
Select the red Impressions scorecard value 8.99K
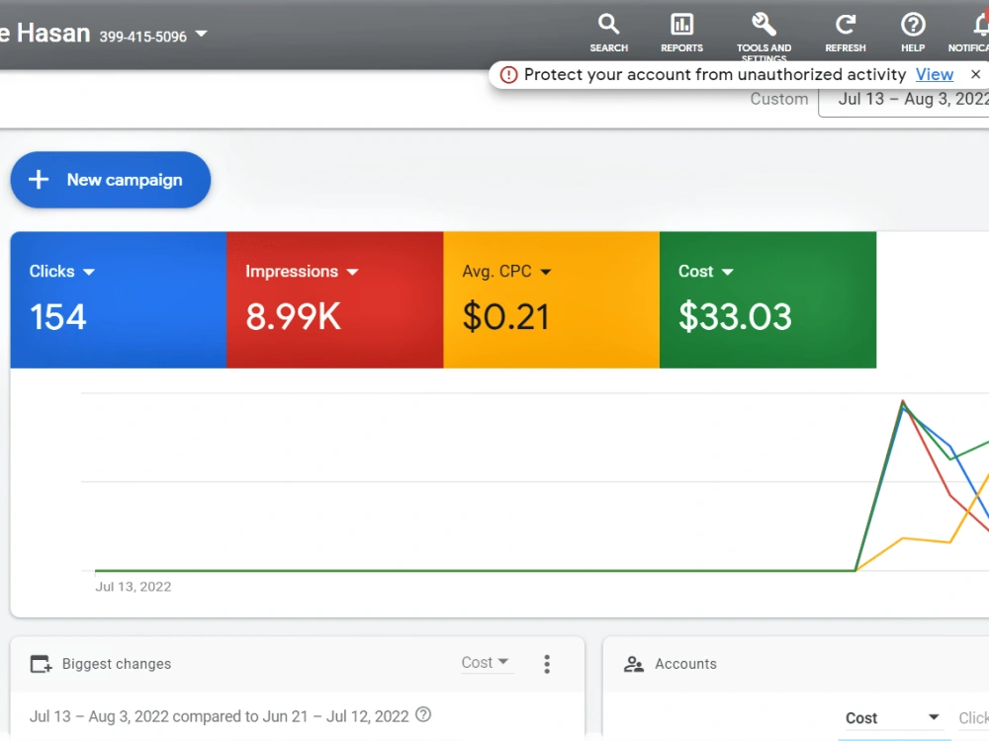[x=294, y=317]
